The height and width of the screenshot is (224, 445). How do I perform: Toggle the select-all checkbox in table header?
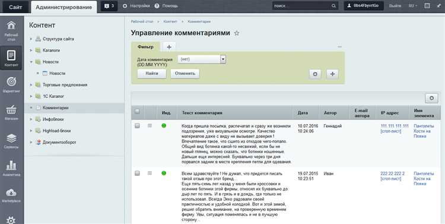pyautogui.click(x=138, y=112)
